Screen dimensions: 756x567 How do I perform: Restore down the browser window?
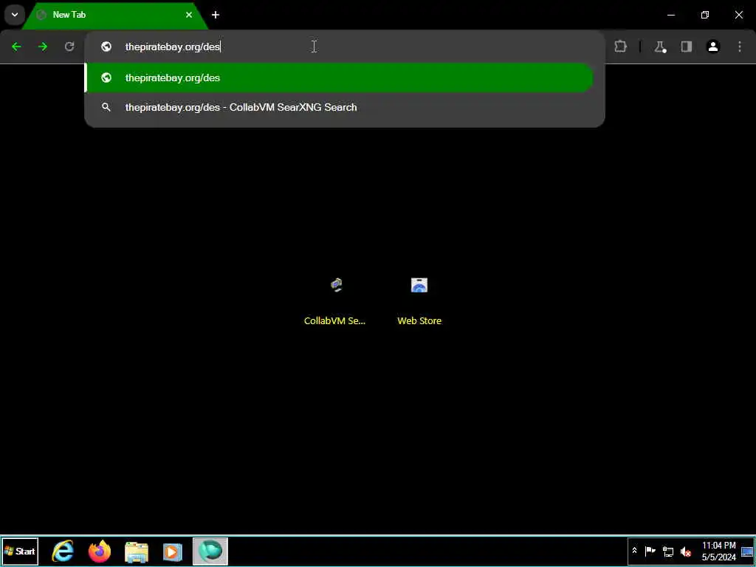[705, 15]
